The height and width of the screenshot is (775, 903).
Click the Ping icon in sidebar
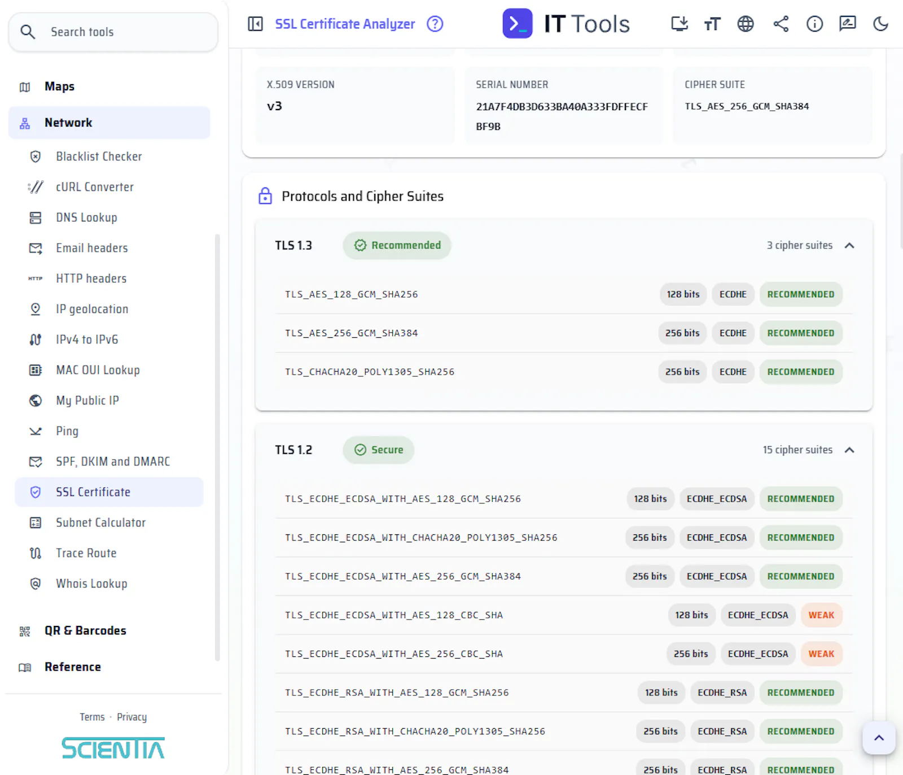point(36,431)
